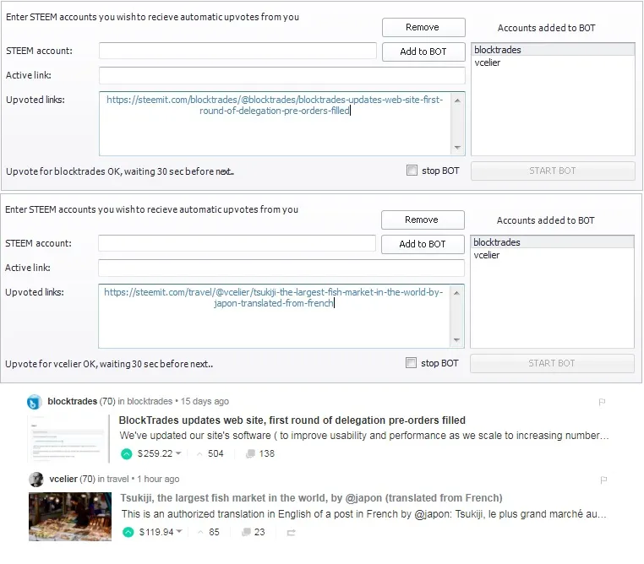Select vcelier in the bottom panel accounts list
The image size is (644, 564).
[x=552, y=255]
